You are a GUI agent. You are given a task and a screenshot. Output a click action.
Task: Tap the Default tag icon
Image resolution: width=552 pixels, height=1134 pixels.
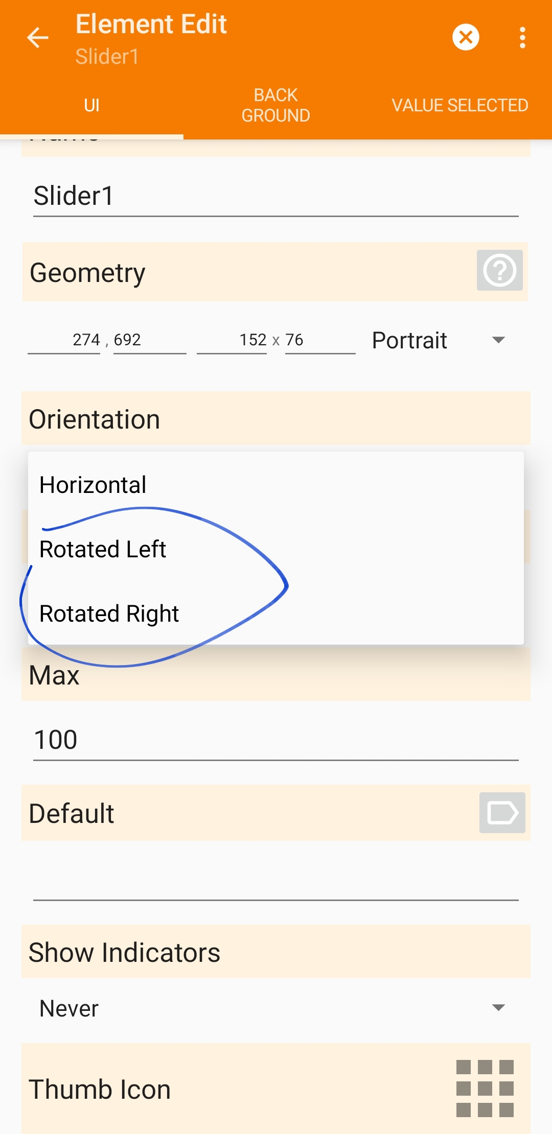point(502,813)
